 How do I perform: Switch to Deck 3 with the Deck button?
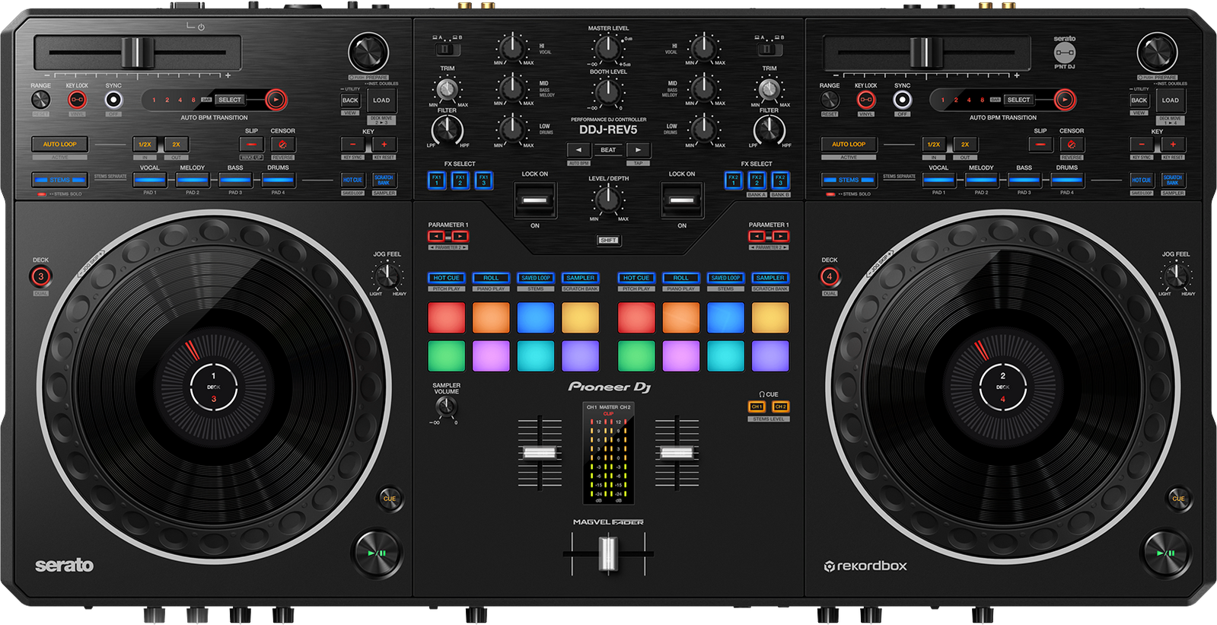tap(41, 276)
